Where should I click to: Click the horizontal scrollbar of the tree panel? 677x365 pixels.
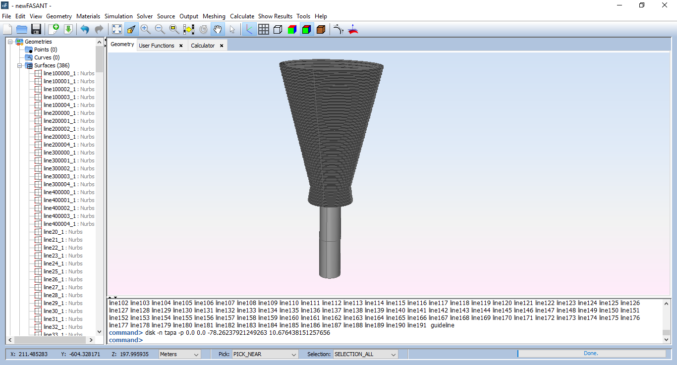pos(50,340)
